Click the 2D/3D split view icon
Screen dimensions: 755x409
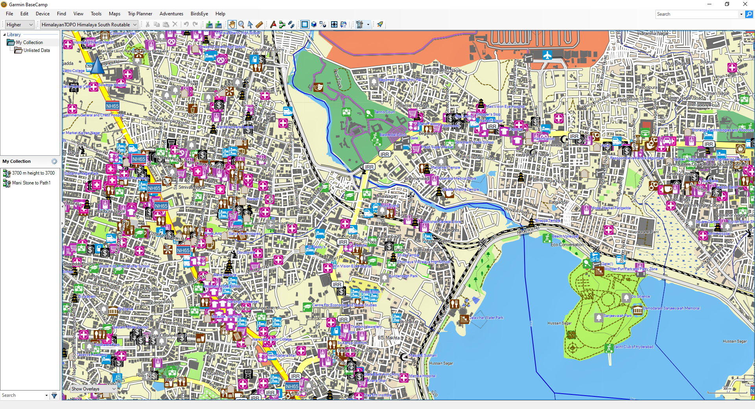click(323, 24)
